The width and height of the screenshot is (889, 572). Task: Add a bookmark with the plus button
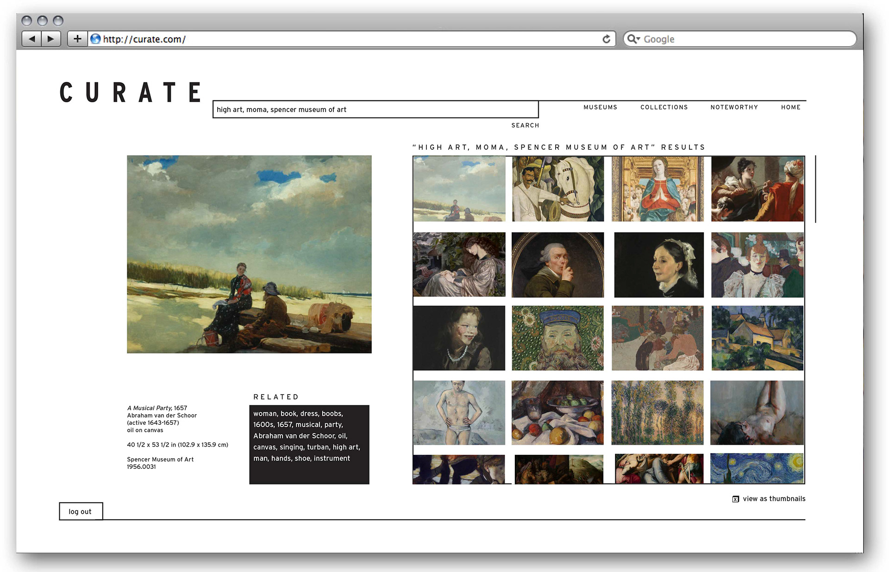(77, 39)
